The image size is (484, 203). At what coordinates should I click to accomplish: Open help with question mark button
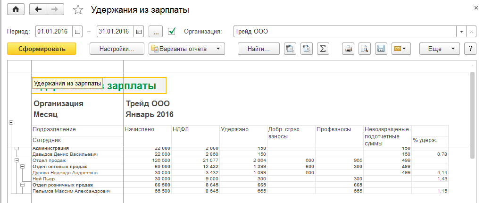tap(470, 49)
